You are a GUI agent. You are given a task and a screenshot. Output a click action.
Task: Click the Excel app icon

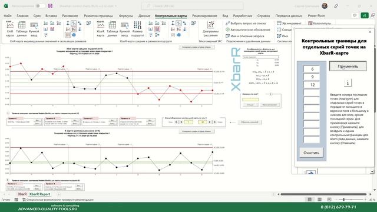(6, 6)
